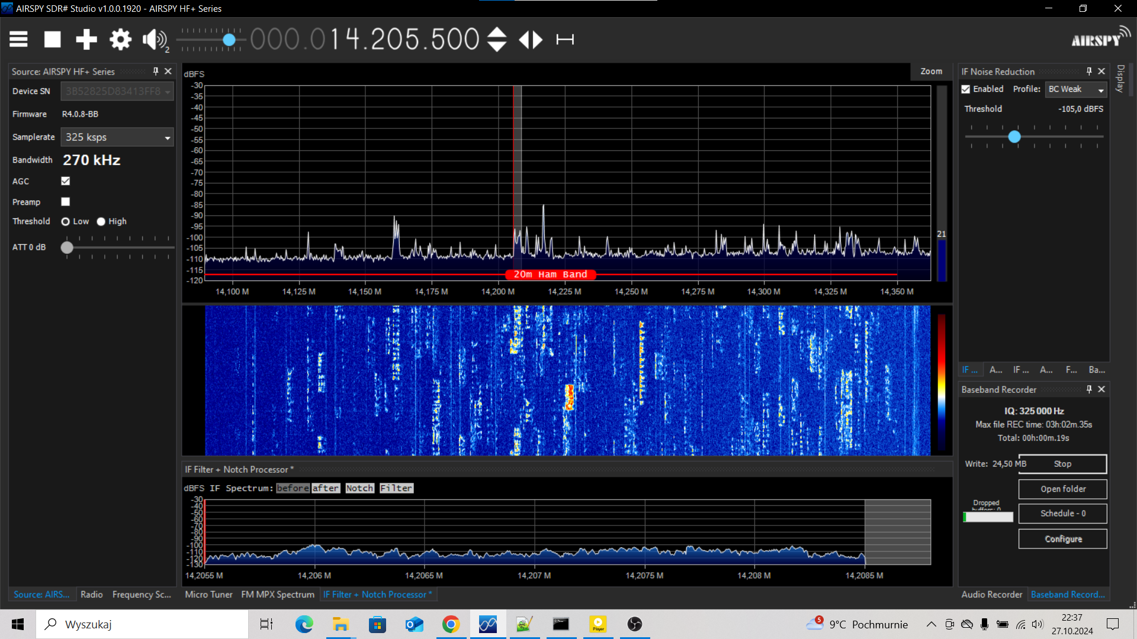This screenshot has width=1137, height=639.
Task: Open the yellow Player app on taskbar
Action: point(598,624)
